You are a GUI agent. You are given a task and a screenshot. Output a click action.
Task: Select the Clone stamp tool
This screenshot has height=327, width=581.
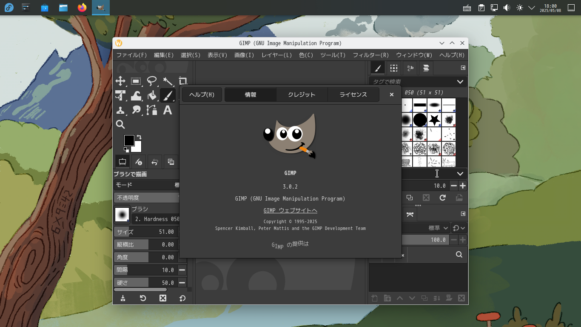click(120, 110)
